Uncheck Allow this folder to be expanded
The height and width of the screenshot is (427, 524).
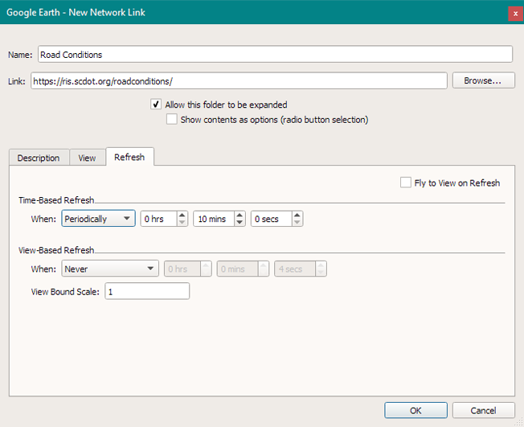click(x=156, y=105)
